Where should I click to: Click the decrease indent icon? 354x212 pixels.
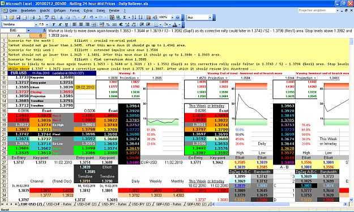[142, 24]
